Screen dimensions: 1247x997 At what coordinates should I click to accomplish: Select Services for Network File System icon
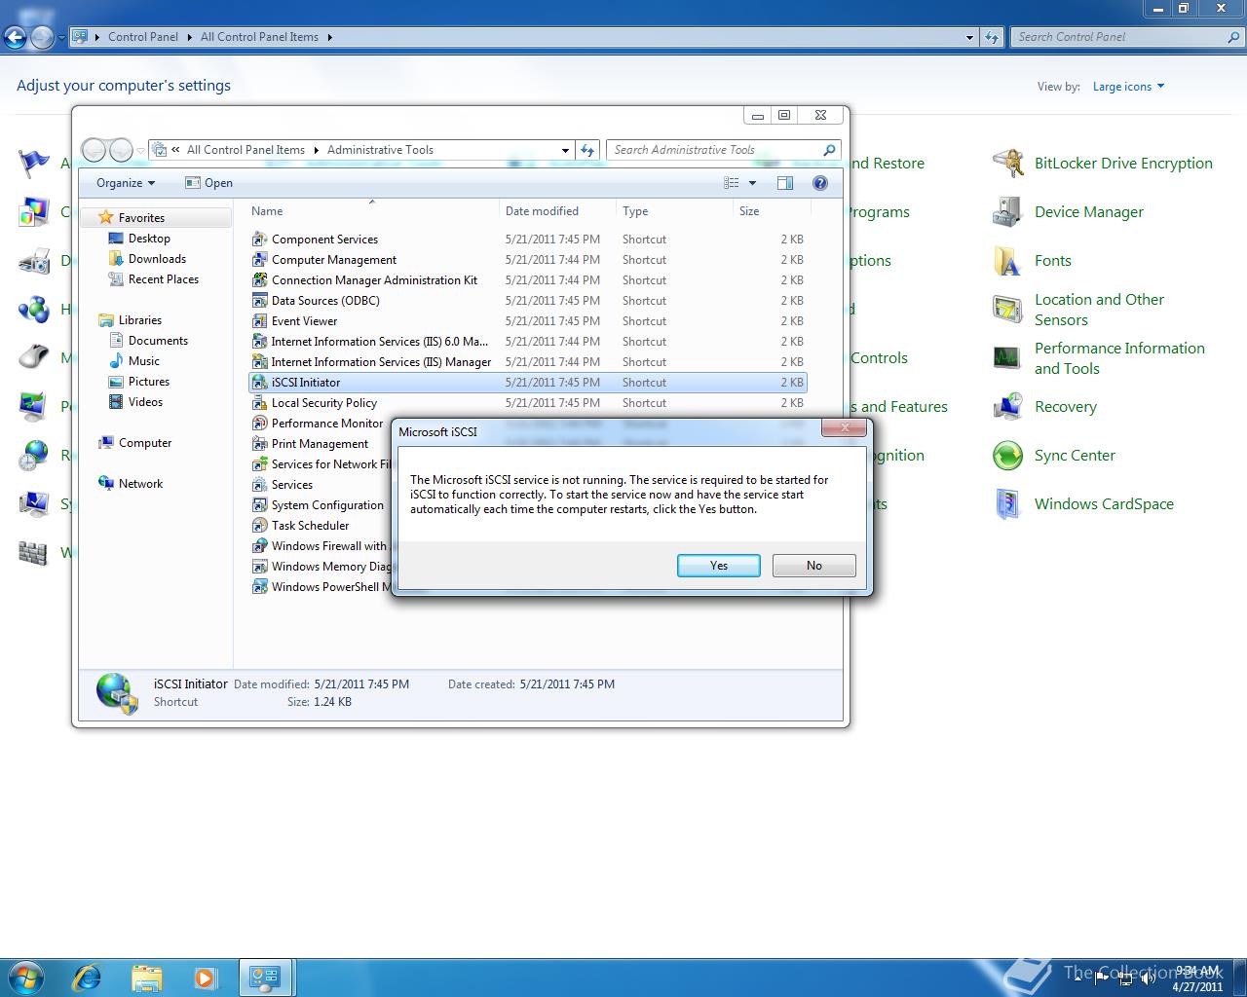(259, 464)
